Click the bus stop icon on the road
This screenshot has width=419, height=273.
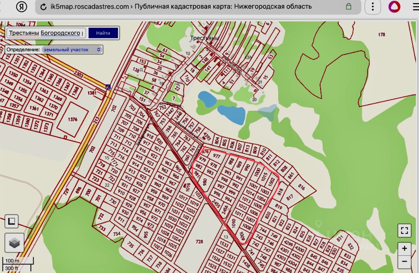pos(108,87)
